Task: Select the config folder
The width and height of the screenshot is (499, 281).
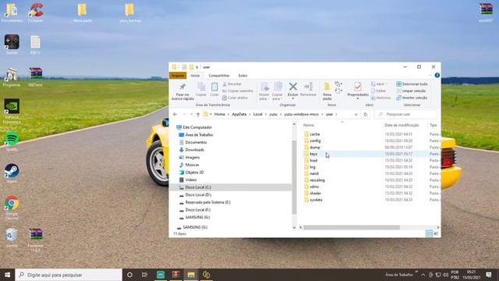Action: pos(315,140)
